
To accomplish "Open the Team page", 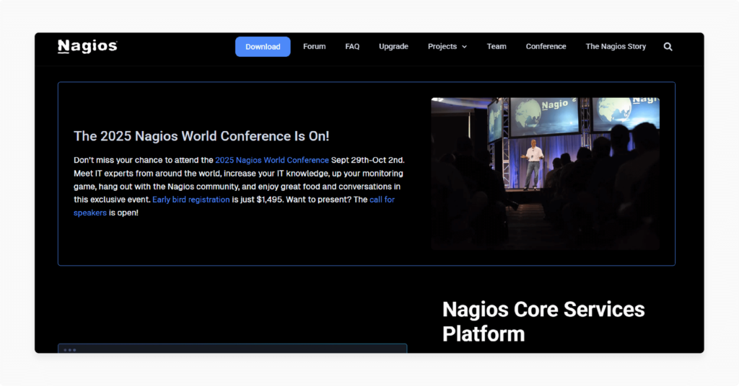I will point(497,47).
